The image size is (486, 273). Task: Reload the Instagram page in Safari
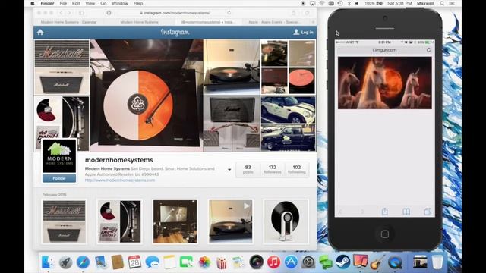[x=229, y=13]
